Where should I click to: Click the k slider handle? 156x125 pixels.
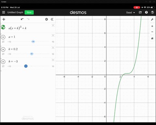(x=32, y=54)
